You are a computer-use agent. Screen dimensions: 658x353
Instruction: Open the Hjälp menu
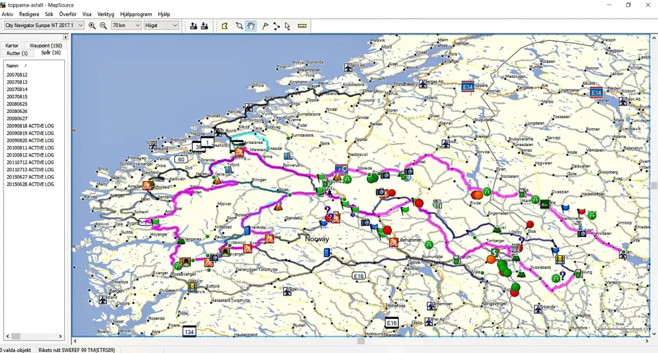(164, 14)
